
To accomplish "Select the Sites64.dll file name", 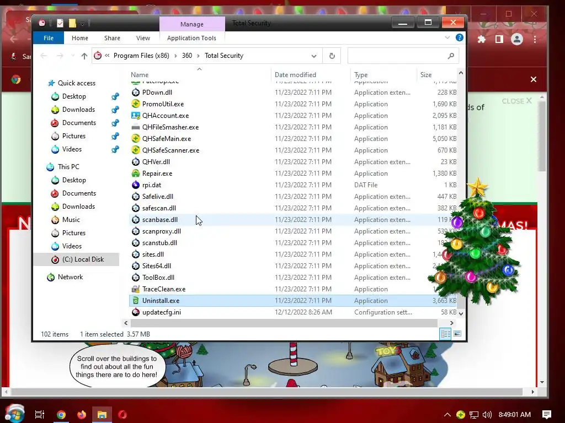I will click(x=156, y=266).
